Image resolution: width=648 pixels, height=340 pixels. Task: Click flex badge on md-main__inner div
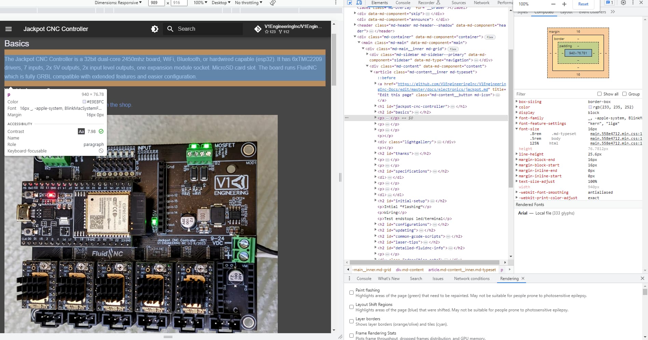(x=453, y=49)
